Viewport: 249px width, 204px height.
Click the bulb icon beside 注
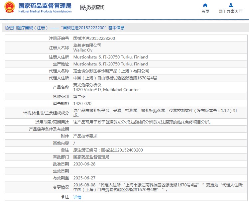click(x=63, y=197)
